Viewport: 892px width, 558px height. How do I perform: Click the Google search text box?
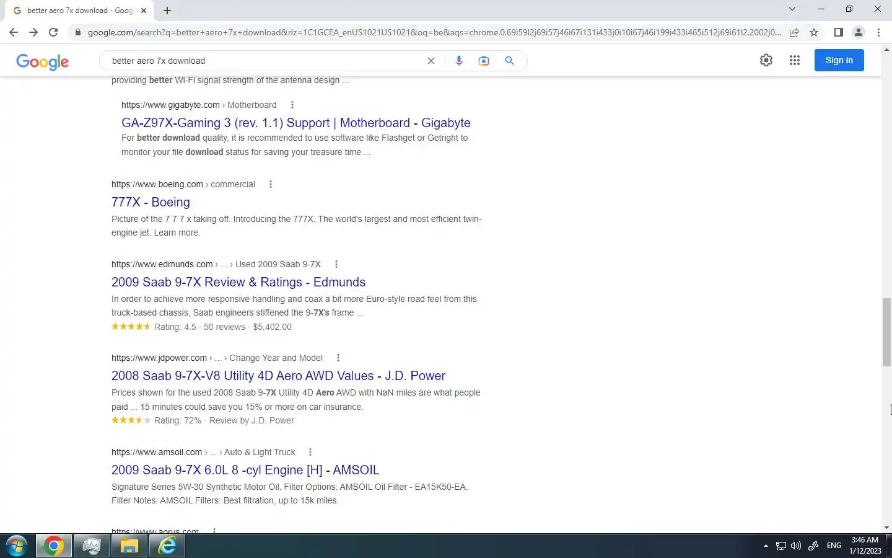click(263, 61)
